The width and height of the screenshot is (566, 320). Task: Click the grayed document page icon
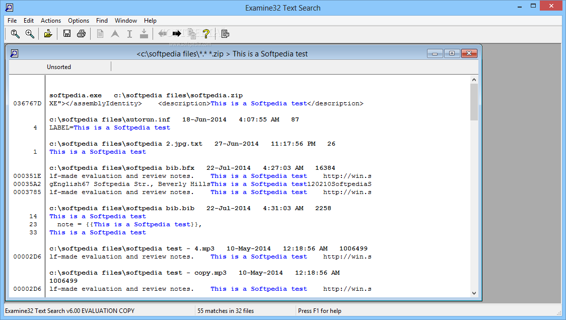pyautogui.click(x=100, y=34)
